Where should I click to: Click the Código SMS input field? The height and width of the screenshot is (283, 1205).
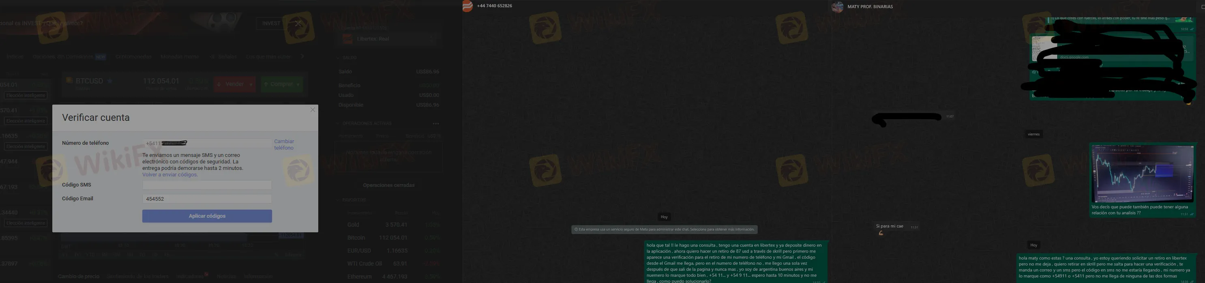pos(207,185)
